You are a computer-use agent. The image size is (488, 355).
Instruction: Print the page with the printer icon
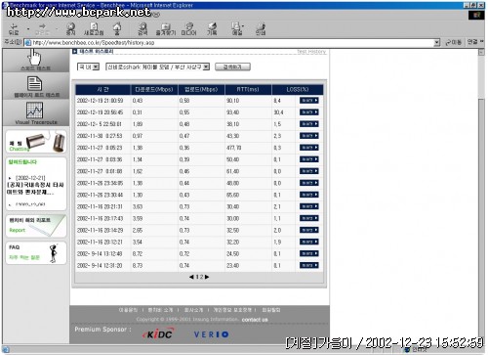point(261,29)
